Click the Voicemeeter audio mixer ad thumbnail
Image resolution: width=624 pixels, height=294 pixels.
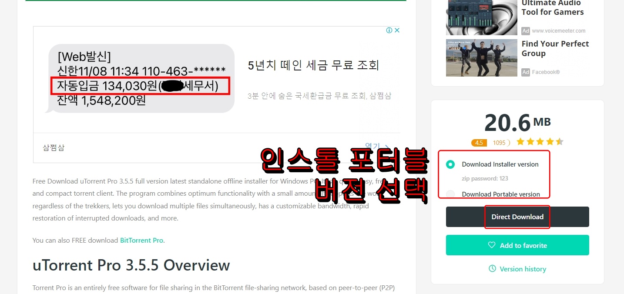point(482,17)
